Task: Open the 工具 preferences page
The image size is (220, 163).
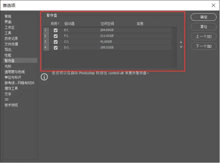Action: click(8, 33)
